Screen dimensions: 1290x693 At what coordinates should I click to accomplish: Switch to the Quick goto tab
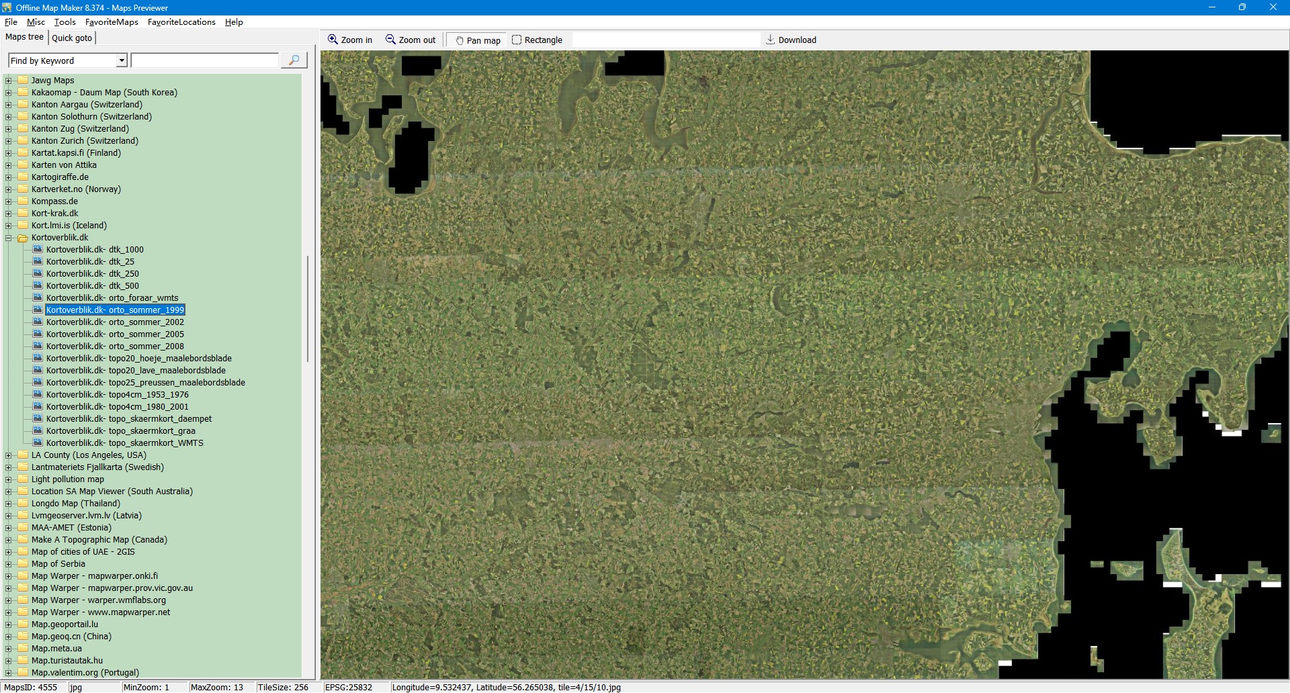(x=72, y=38)
